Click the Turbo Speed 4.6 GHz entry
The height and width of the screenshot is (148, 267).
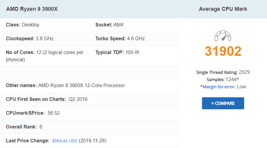tap(120, 38)
